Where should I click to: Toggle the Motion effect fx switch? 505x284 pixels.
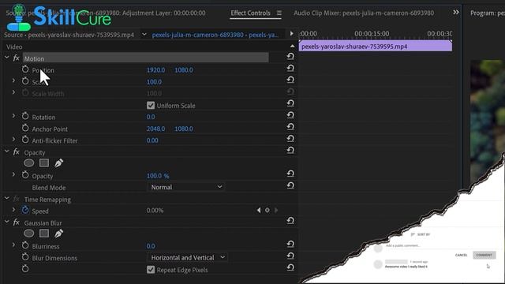(x=16, y=58)
